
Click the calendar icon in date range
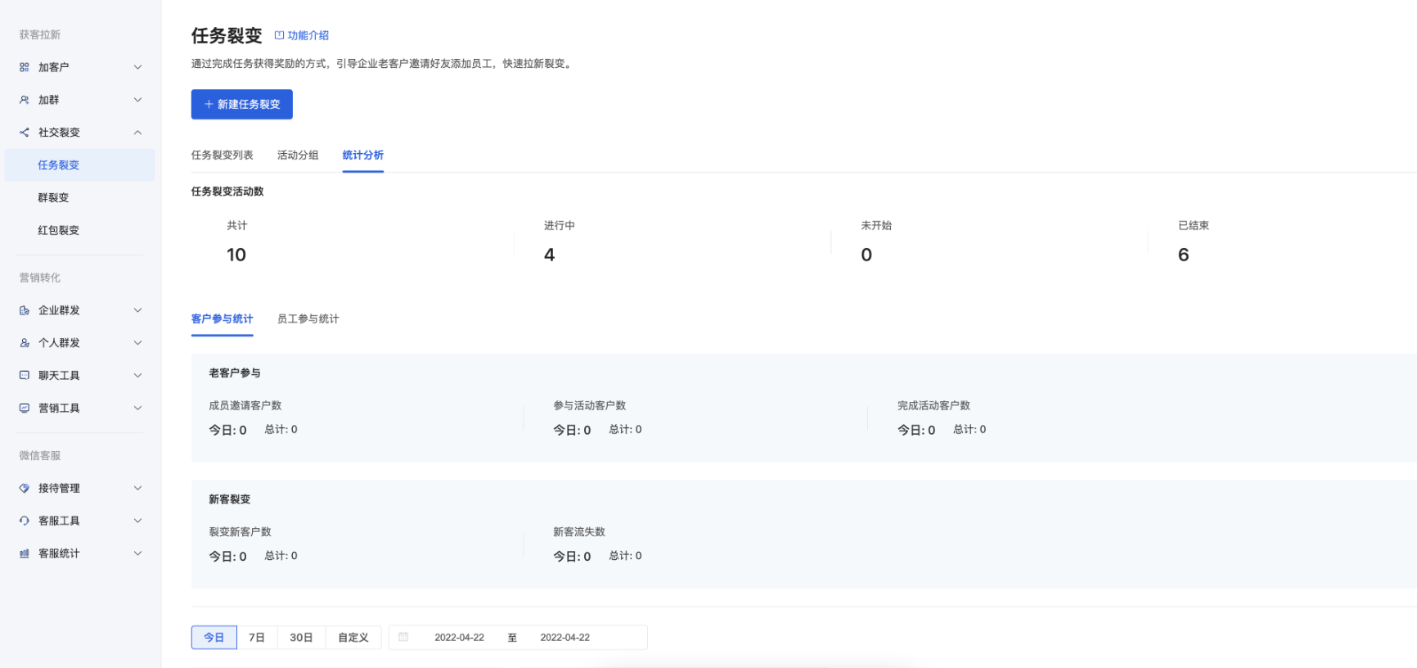403,637
